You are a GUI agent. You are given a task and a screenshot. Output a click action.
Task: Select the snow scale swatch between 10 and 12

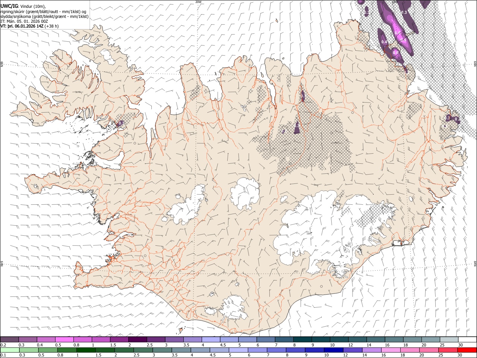click(x=338, y=339)
